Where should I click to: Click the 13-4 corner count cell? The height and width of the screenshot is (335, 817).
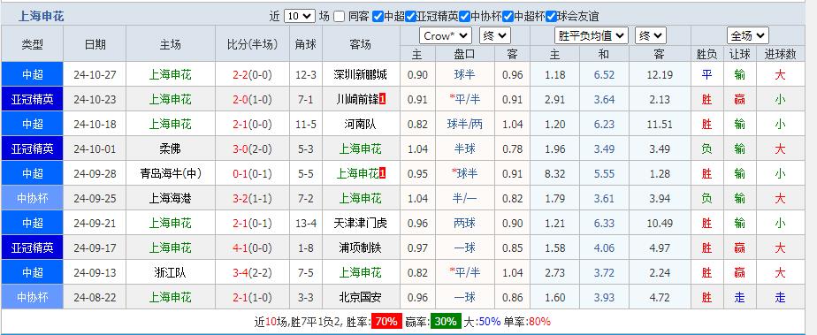[x=306, y=223]
